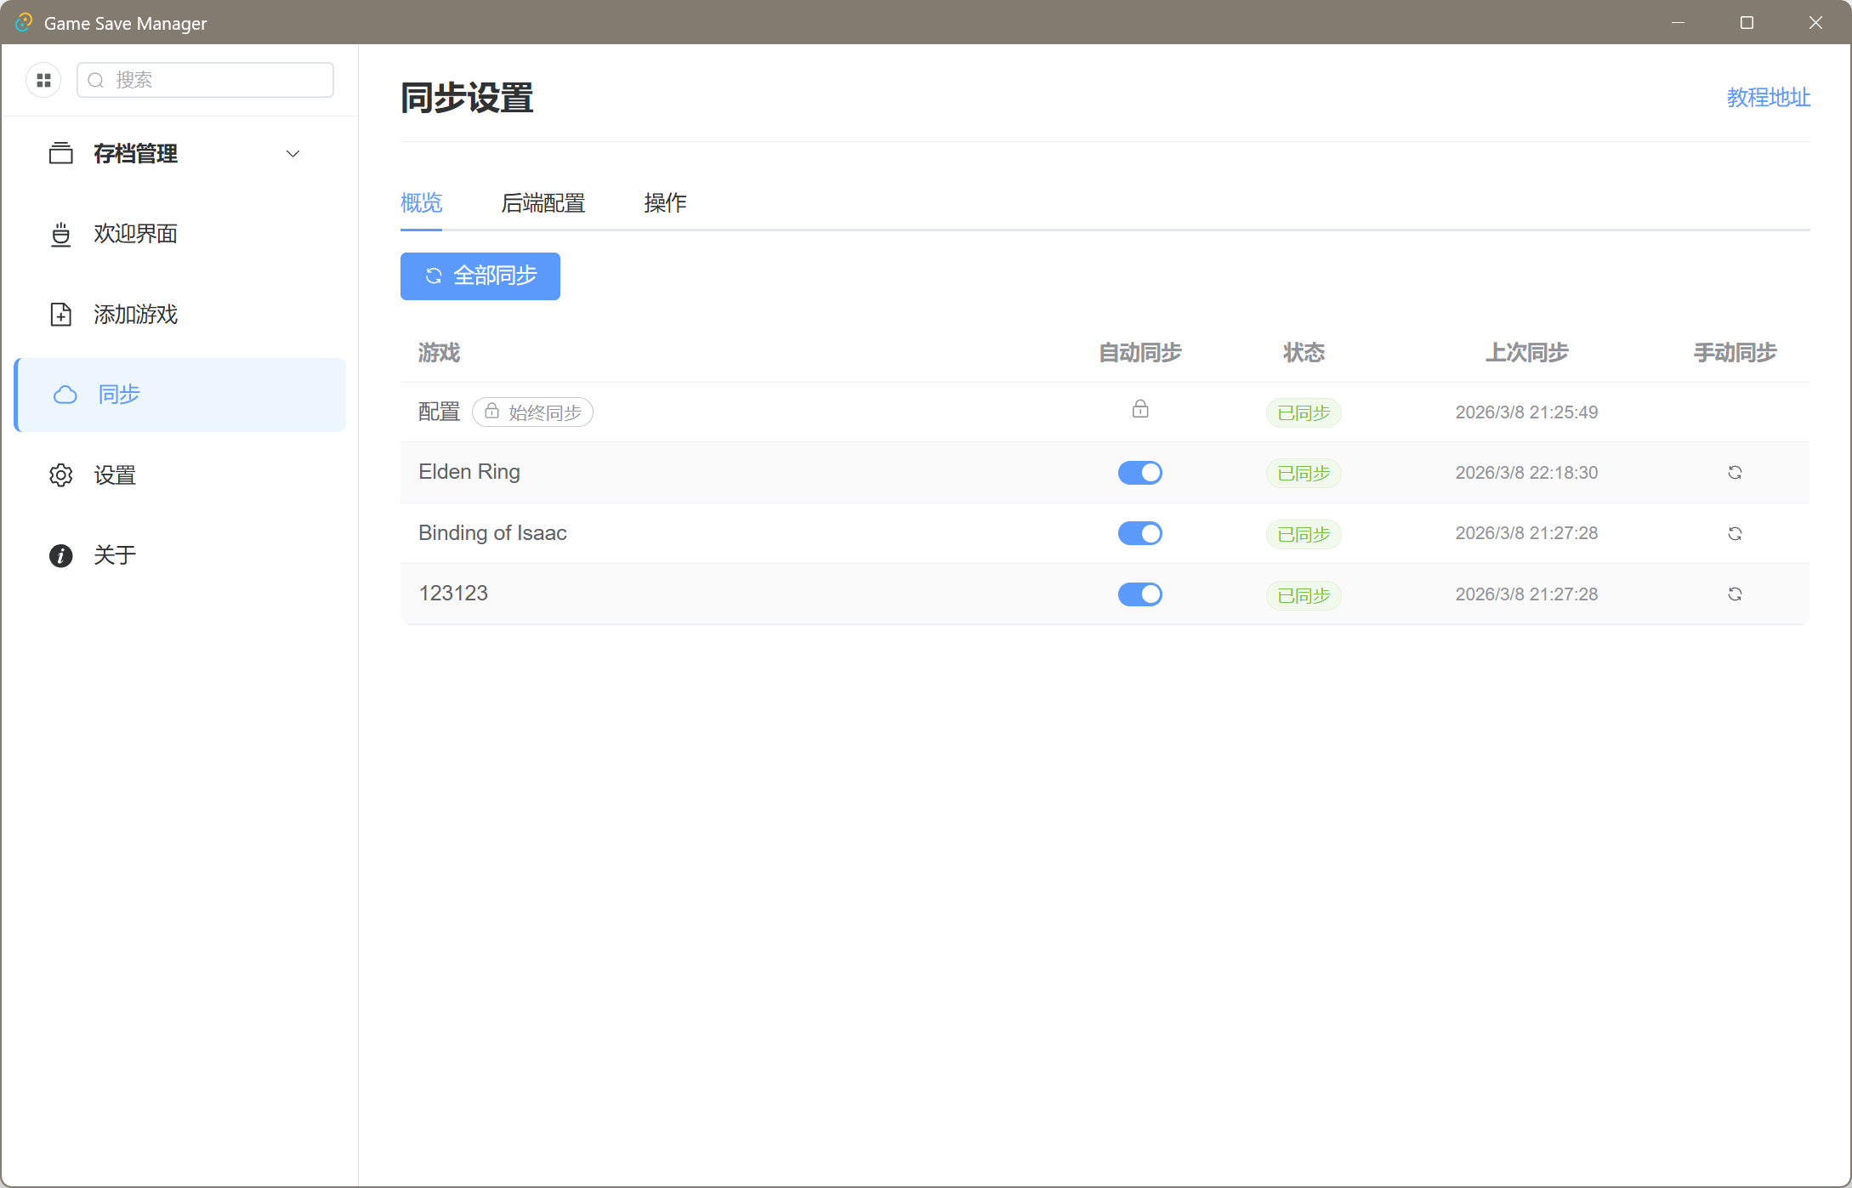The height and width of the screenshot is (1188, 1852).
Task: Open the 教程地址 tutorial link
Action: [x=1769, y=97]
